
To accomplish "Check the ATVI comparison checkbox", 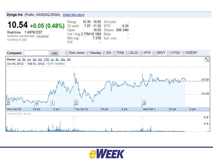I will [141, 53].
